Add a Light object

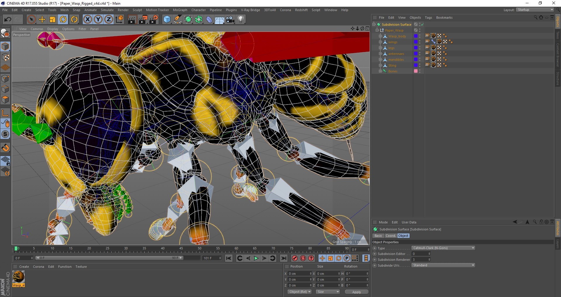(x=241, y=20)
